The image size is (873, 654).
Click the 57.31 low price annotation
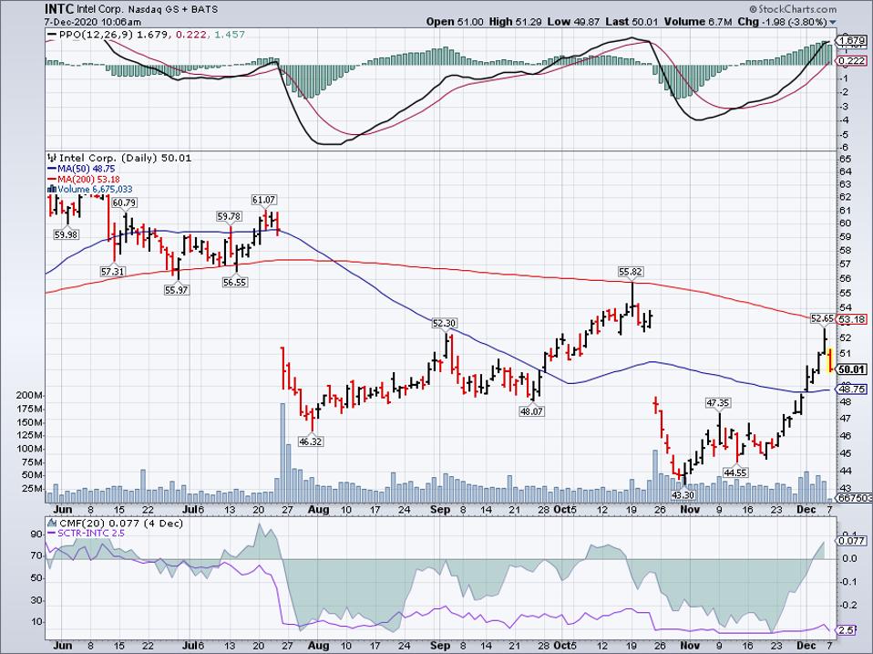pos(113,271)
